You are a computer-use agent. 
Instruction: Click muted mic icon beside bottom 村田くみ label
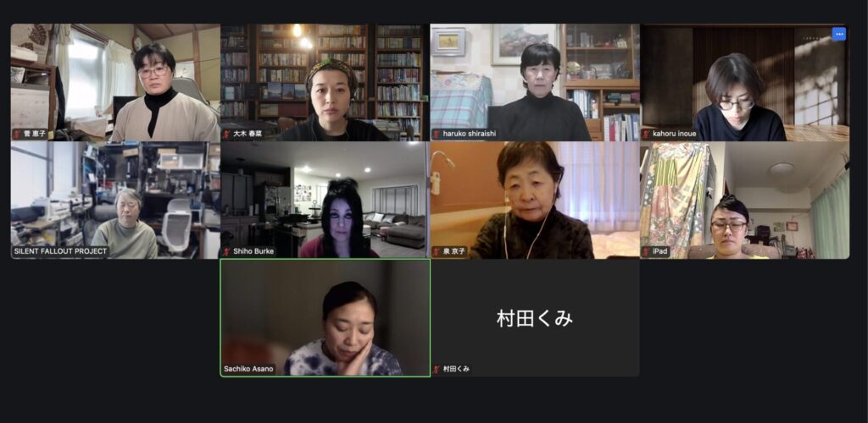[x=437, y=369]
